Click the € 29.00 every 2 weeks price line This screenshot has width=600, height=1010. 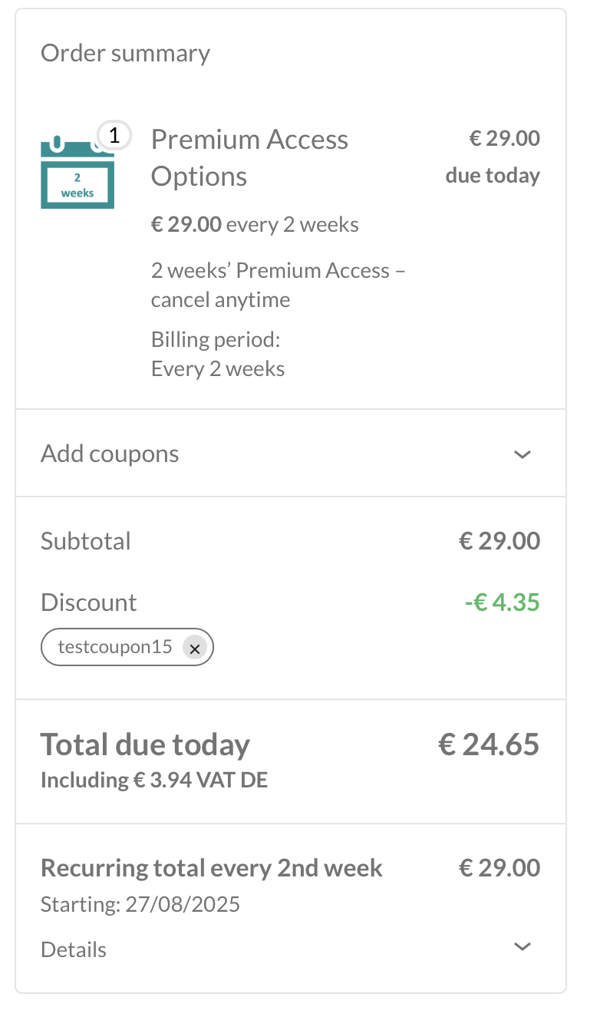(255, 225)
